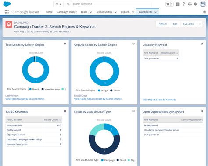The width and height of the screenshot is (208, 166).
Task: Go to the Home tab
Action: pyautogui.click(x=49, y=12)
